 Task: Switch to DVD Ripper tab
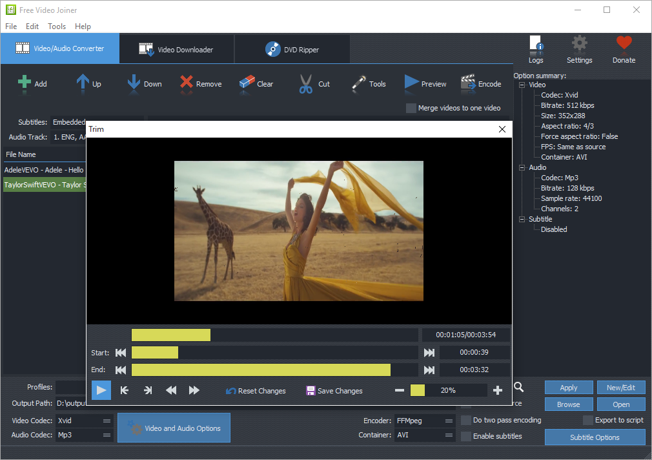click(x=292, y=49)
